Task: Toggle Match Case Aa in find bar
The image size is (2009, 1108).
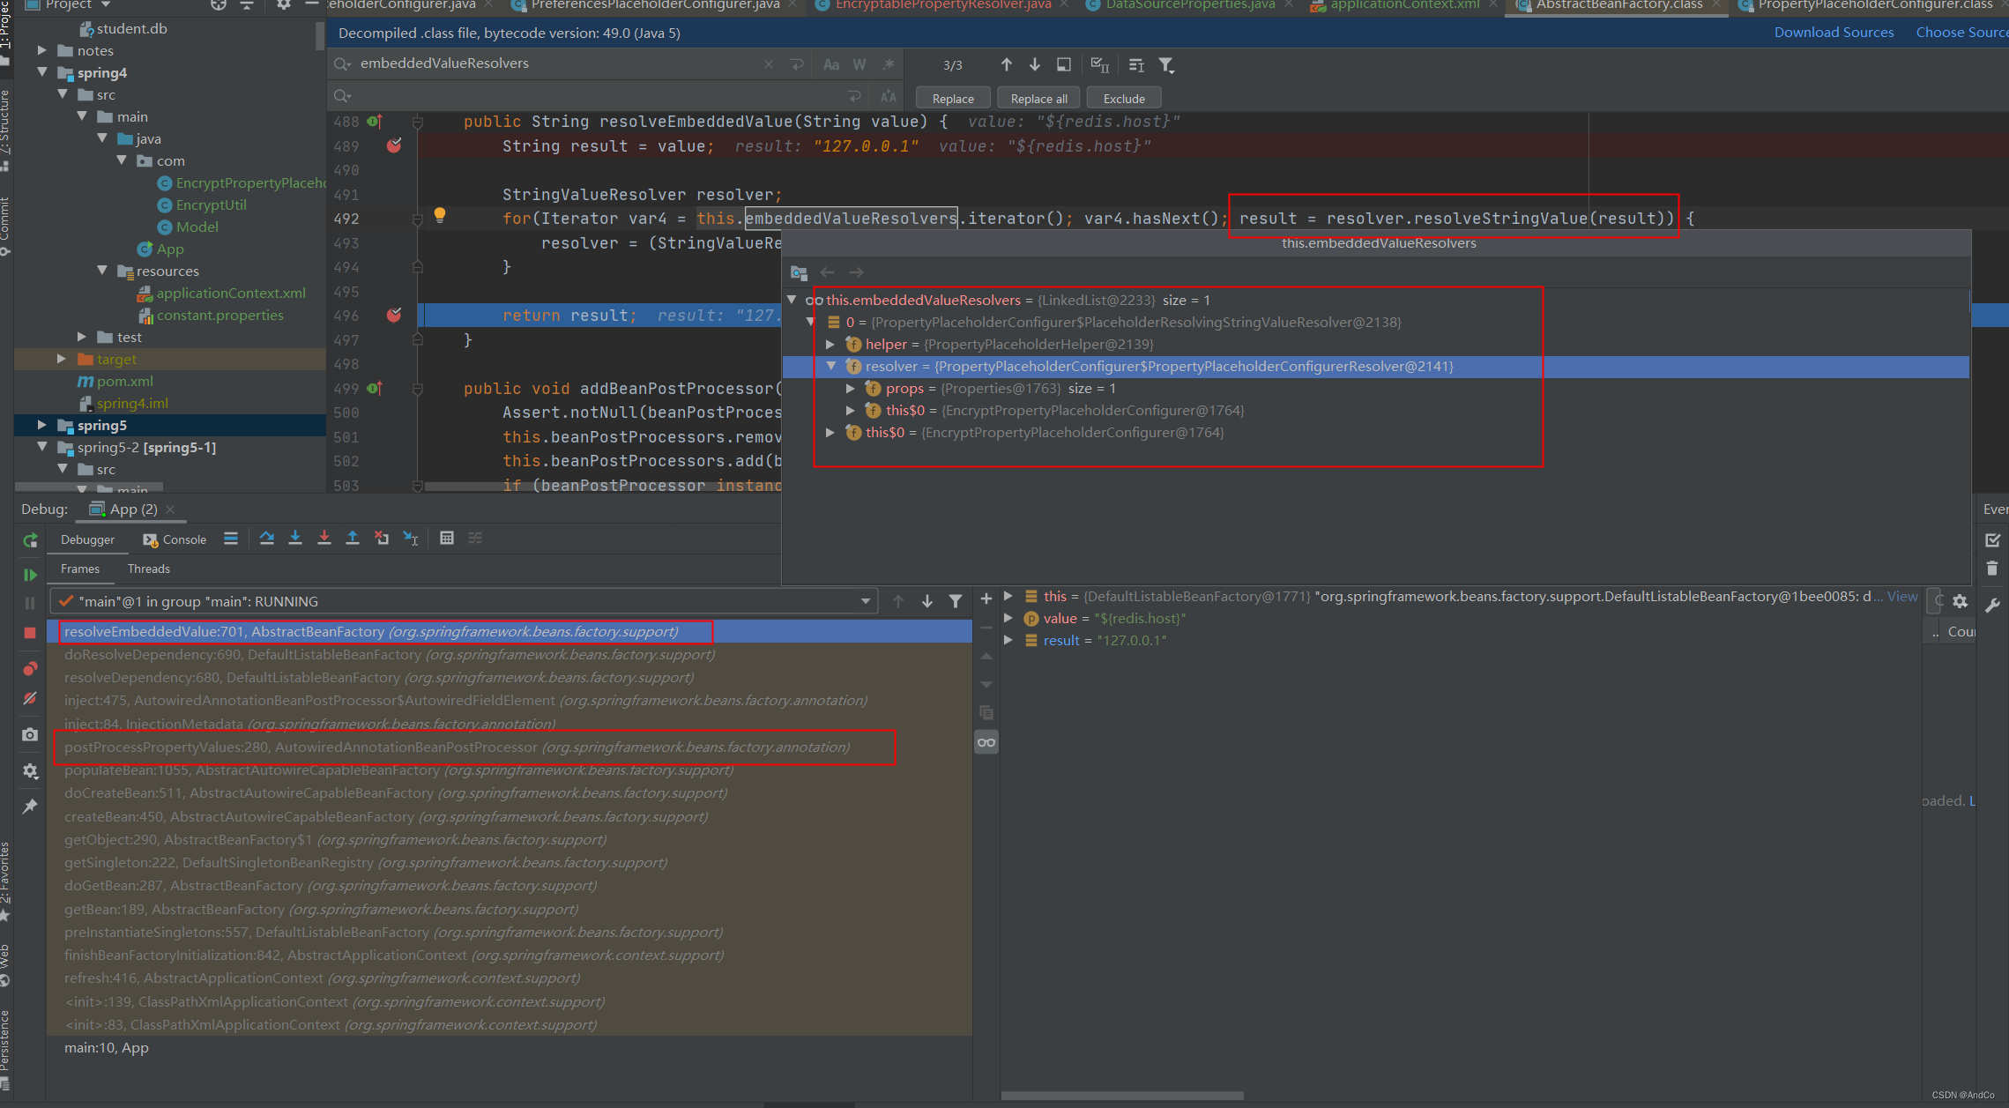Action: pos(831,64)
